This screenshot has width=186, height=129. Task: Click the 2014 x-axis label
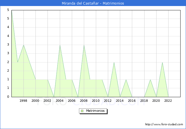[120, 101]
